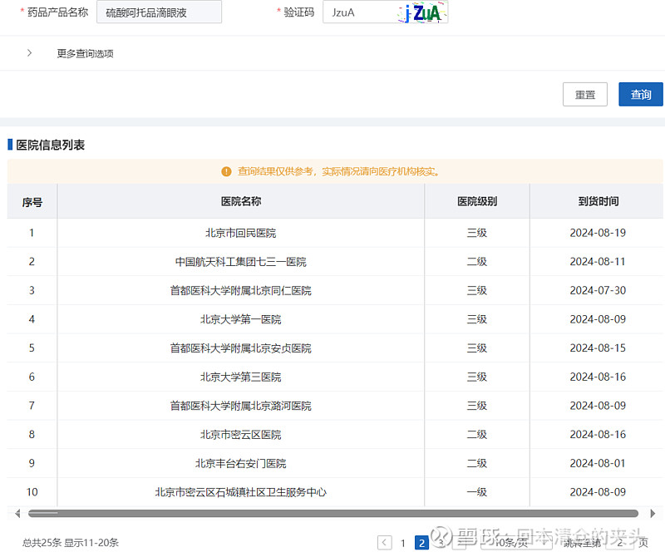
Task: Click right arrow of horizontal scrollbar
Action: pos(653,514)
